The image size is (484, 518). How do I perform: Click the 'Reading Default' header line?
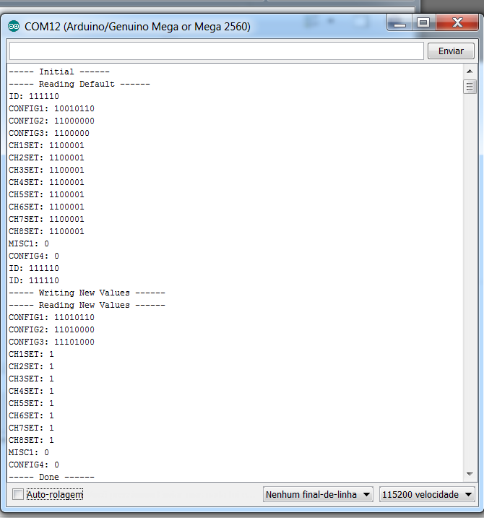tap(79, 84)
